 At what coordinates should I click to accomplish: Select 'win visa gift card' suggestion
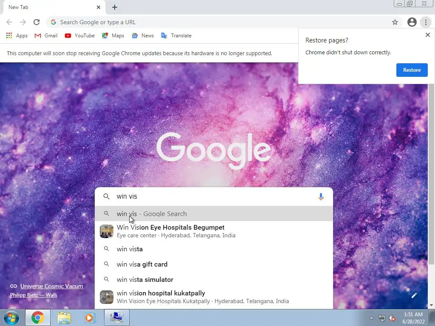(214, 264)
